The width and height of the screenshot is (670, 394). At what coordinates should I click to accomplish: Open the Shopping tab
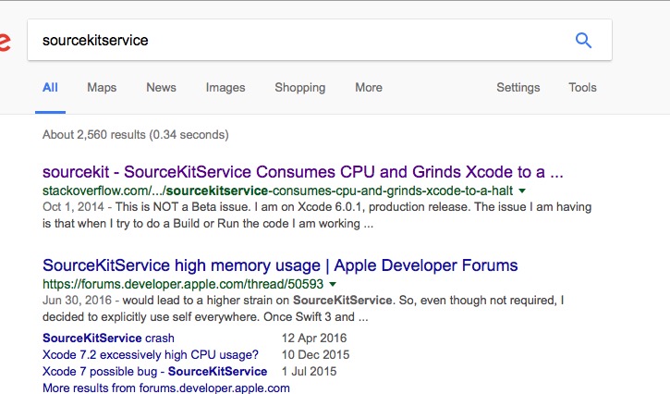(x=299, y=88)
